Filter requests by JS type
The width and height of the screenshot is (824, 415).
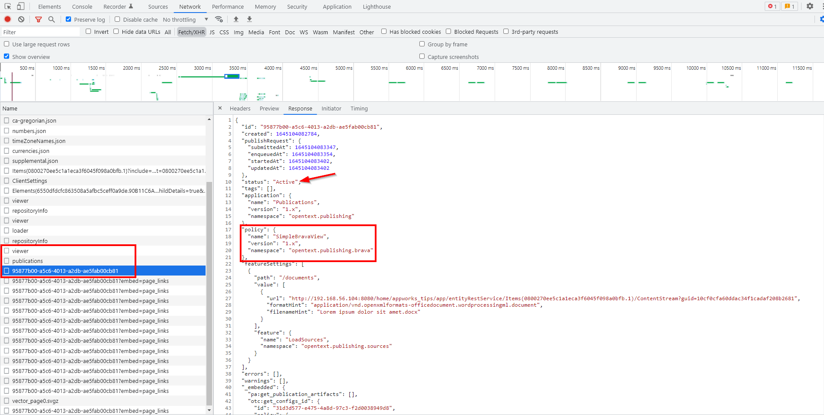[x=212, y=32]
